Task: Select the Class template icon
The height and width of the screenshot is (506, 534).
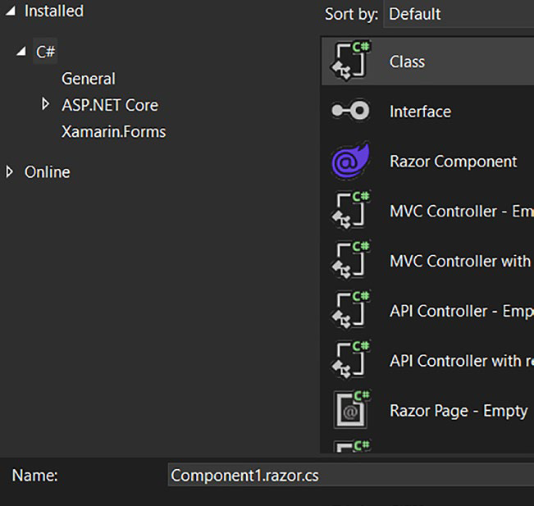Action: tap(351, 61)
